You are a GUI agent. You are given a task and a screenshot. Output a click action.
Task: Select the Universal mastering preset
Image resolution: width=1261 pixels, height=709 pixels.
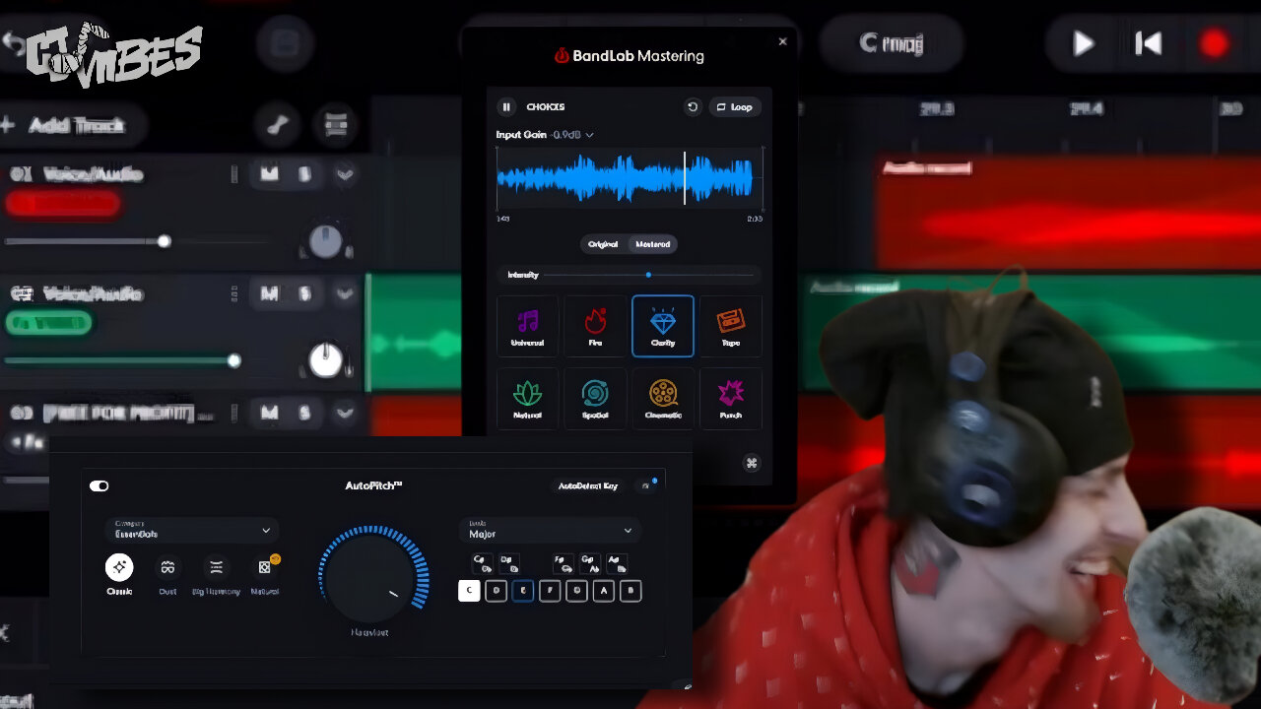tap(527, 326)
